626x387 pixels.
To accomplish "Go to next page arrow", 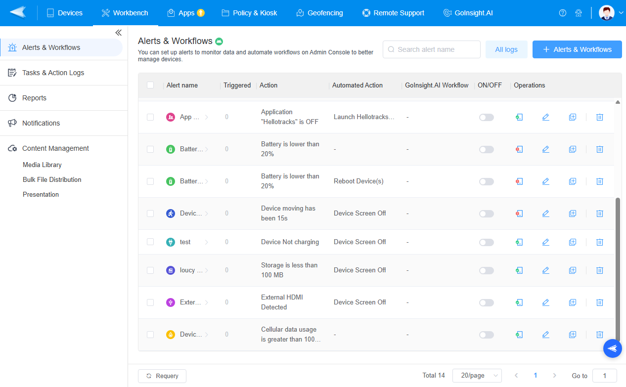I will (x=554, y=376).
